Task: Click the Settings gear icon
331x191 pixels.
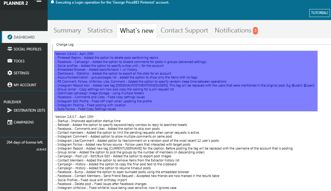Action: point(10,73)
